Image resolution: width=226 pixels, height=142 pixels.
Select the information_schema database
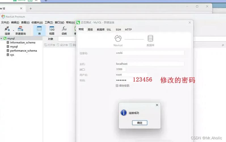tap(23, 42)
